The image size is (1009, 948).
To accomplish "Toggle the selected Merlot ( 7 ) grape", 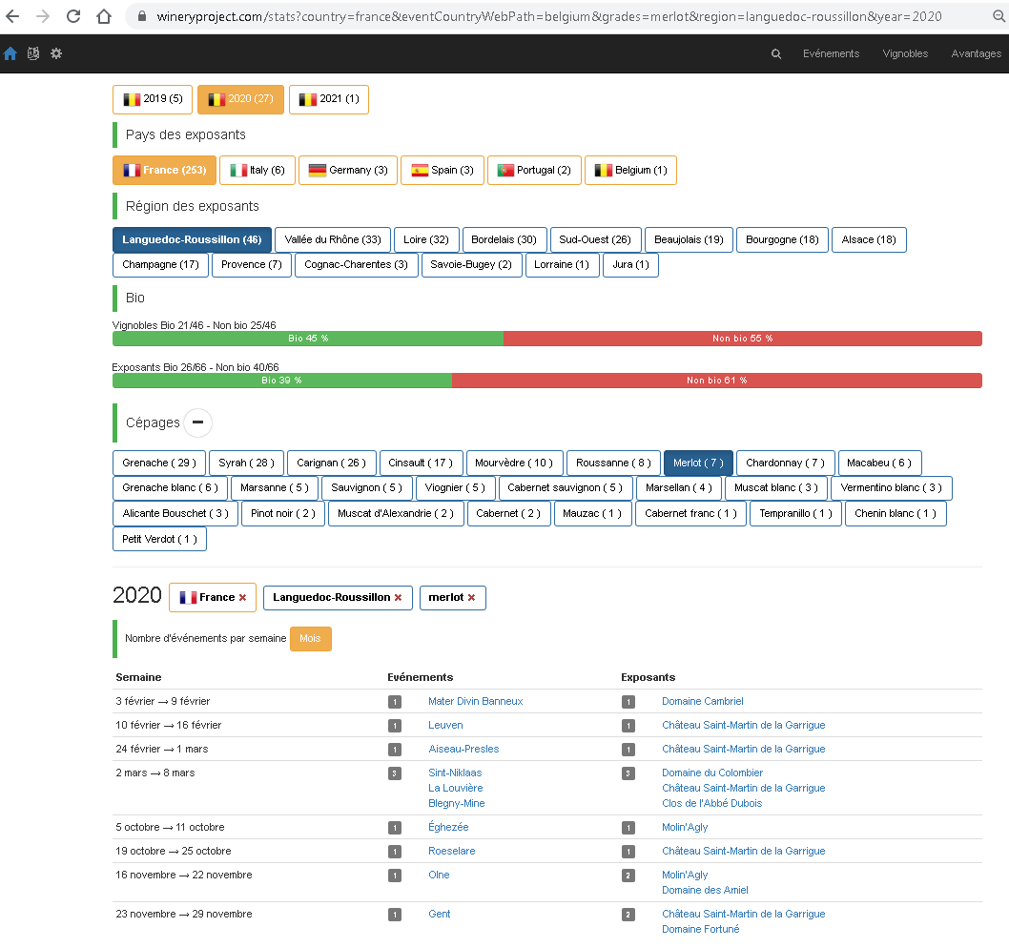I will (698, 464).
